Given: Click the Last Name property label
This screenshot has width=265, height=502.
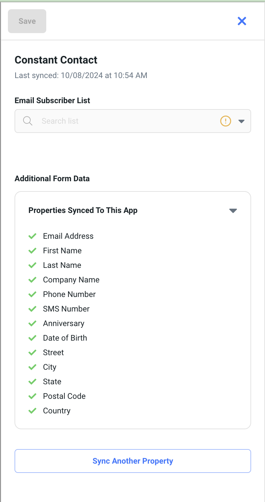Looking at the screenshot, I should tap(62, 265).
